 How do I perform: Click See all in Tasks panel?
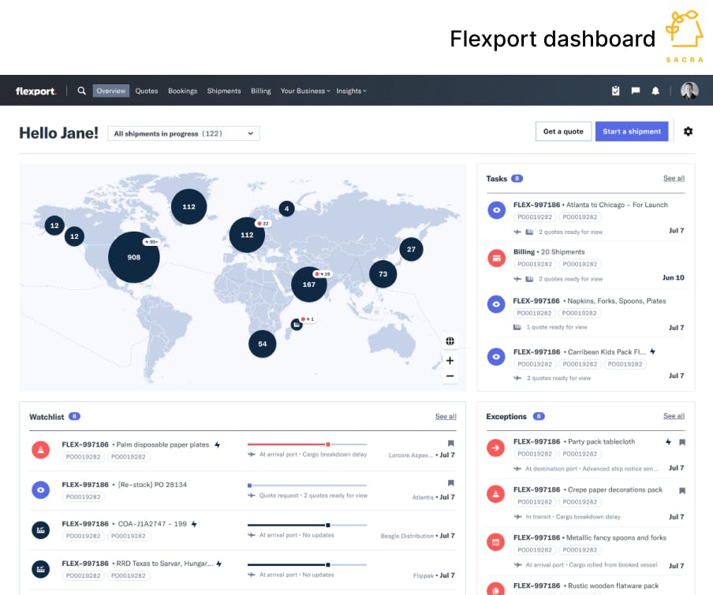(674, 178)
